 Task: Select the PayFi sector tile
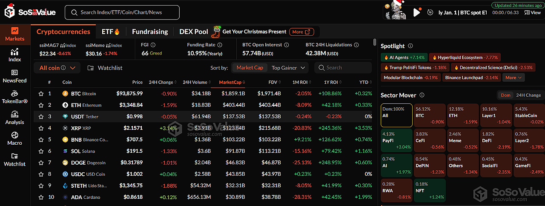point(396,140)
